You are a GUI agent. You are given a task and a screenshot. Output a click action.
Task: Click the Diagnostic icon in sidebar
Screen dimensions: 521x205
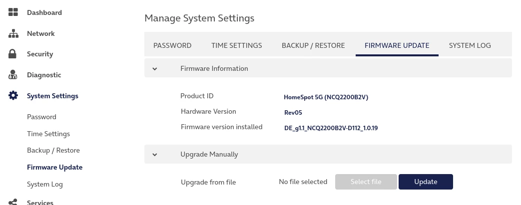[x=13, y=75]
